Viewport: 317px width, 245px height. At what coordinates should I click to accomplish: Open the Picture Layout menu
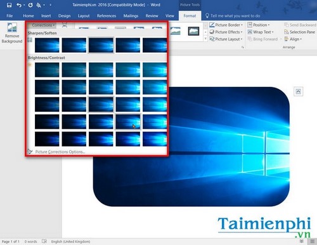click(226, 39)
